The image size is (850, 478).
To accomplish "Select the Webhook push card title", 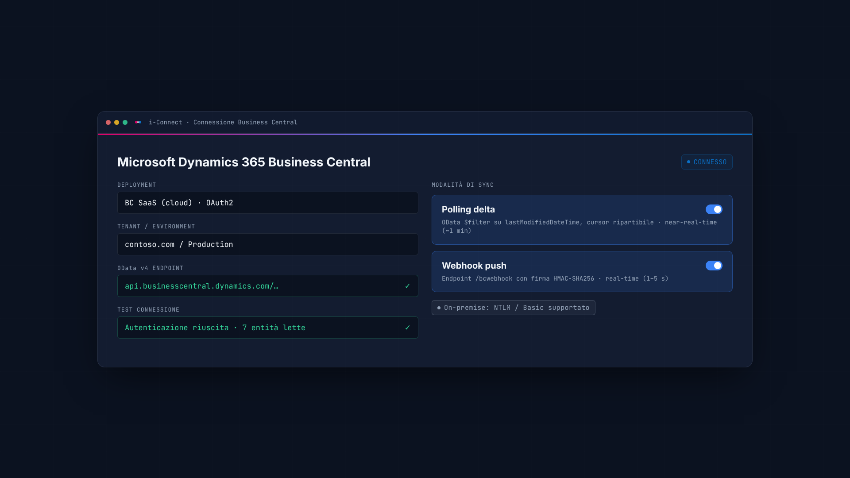I will pyautogui.click(x=474, y=266).
